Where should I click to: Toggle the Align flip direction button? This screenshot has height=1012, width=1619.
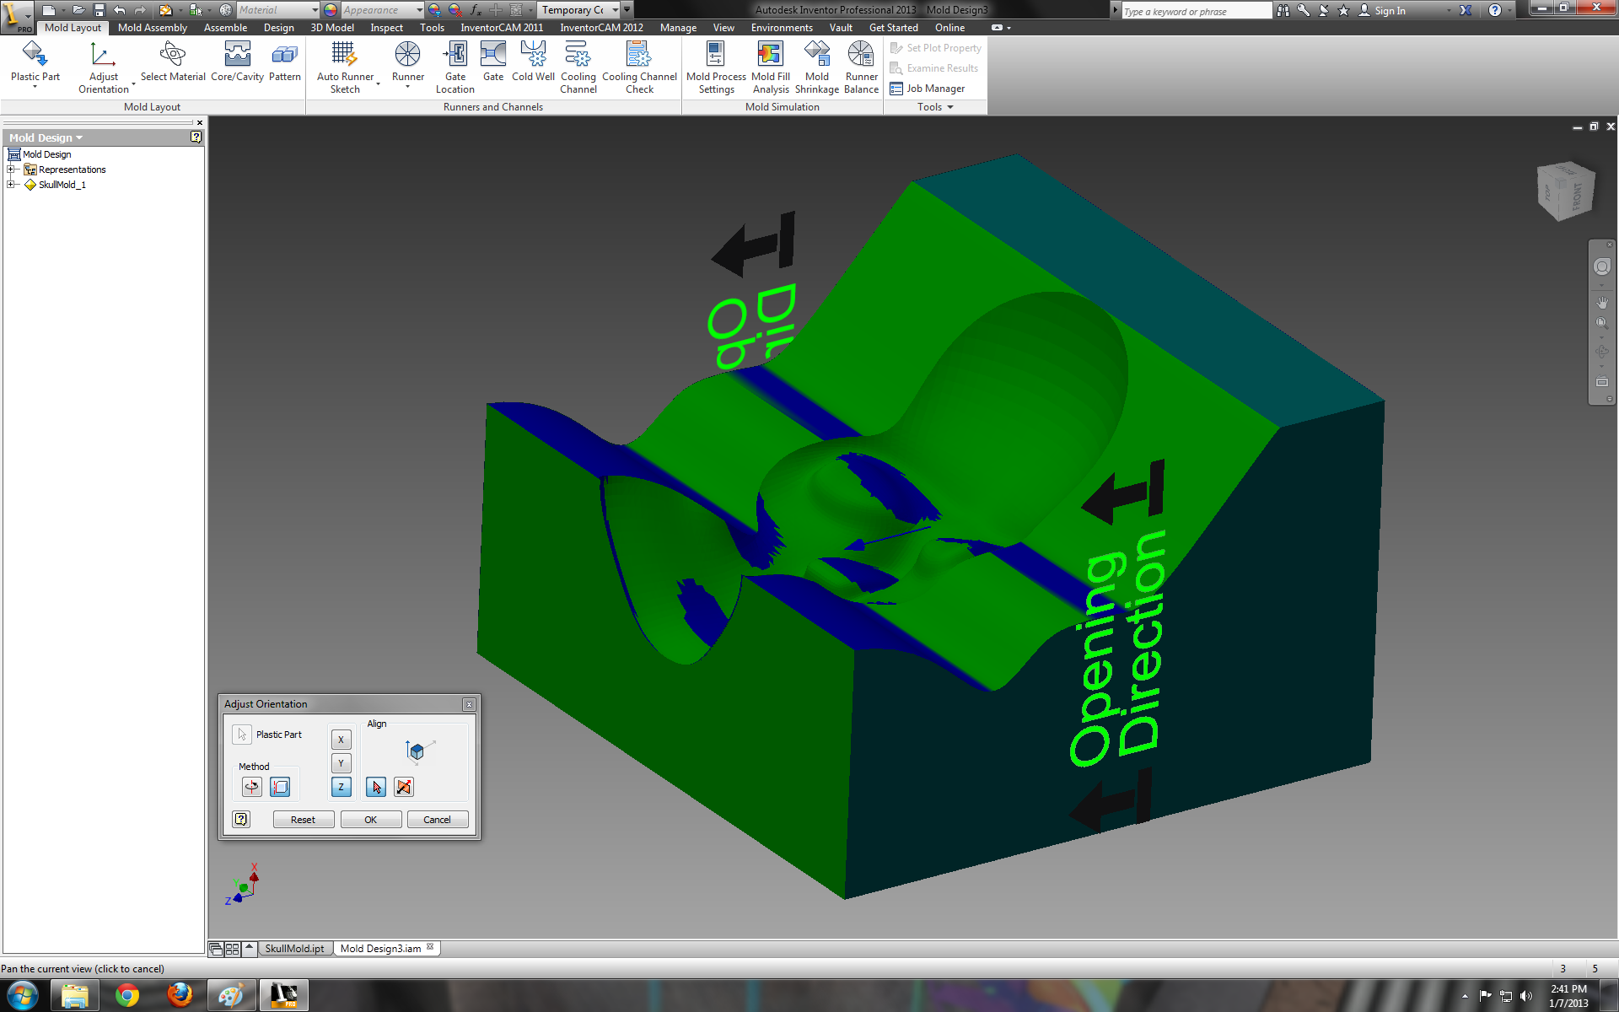[x=404, y=787]
